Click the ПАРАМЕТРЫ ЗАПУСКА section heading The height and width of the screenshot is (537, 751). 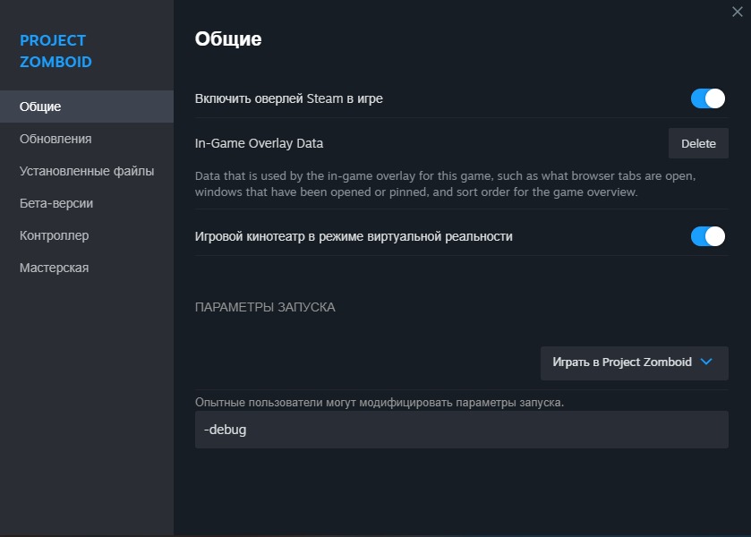265,307
